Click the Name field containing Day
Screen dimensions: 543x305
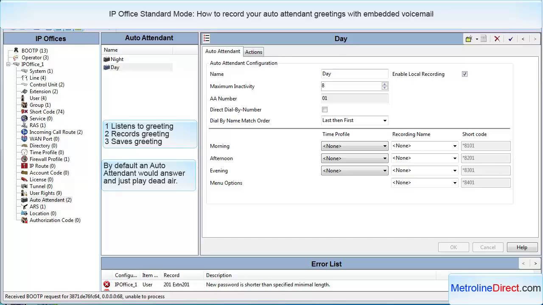click(354, 74)
